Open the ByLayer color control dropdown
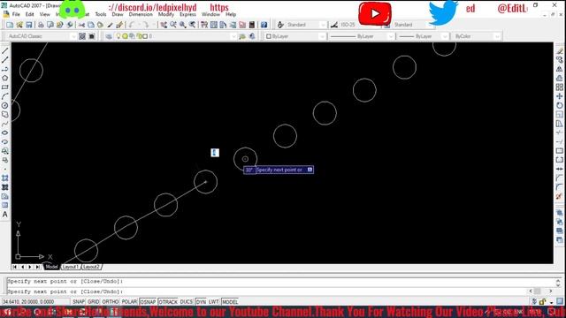 295,36
